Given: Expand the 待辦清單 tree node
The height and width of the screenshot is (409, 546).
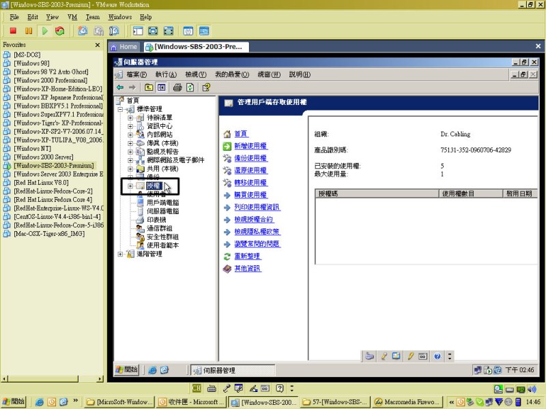Looking at the screenshot, I should [130, 117].
